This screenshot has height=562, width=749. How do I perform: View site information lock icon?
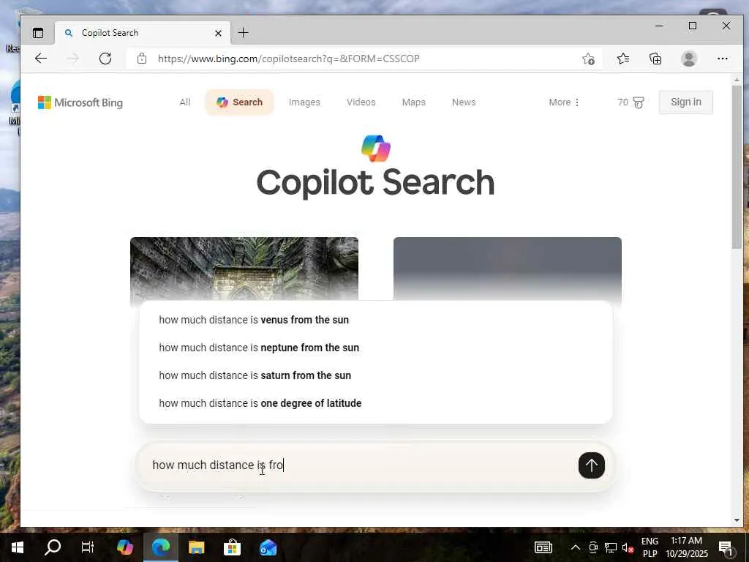point(141,59)
